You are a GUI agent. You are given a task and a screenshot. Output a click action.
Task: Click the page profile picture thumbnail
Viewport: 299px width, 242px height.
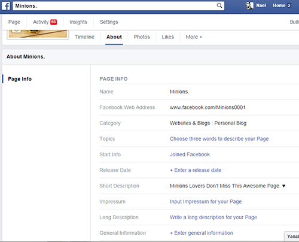pos(38,34)
